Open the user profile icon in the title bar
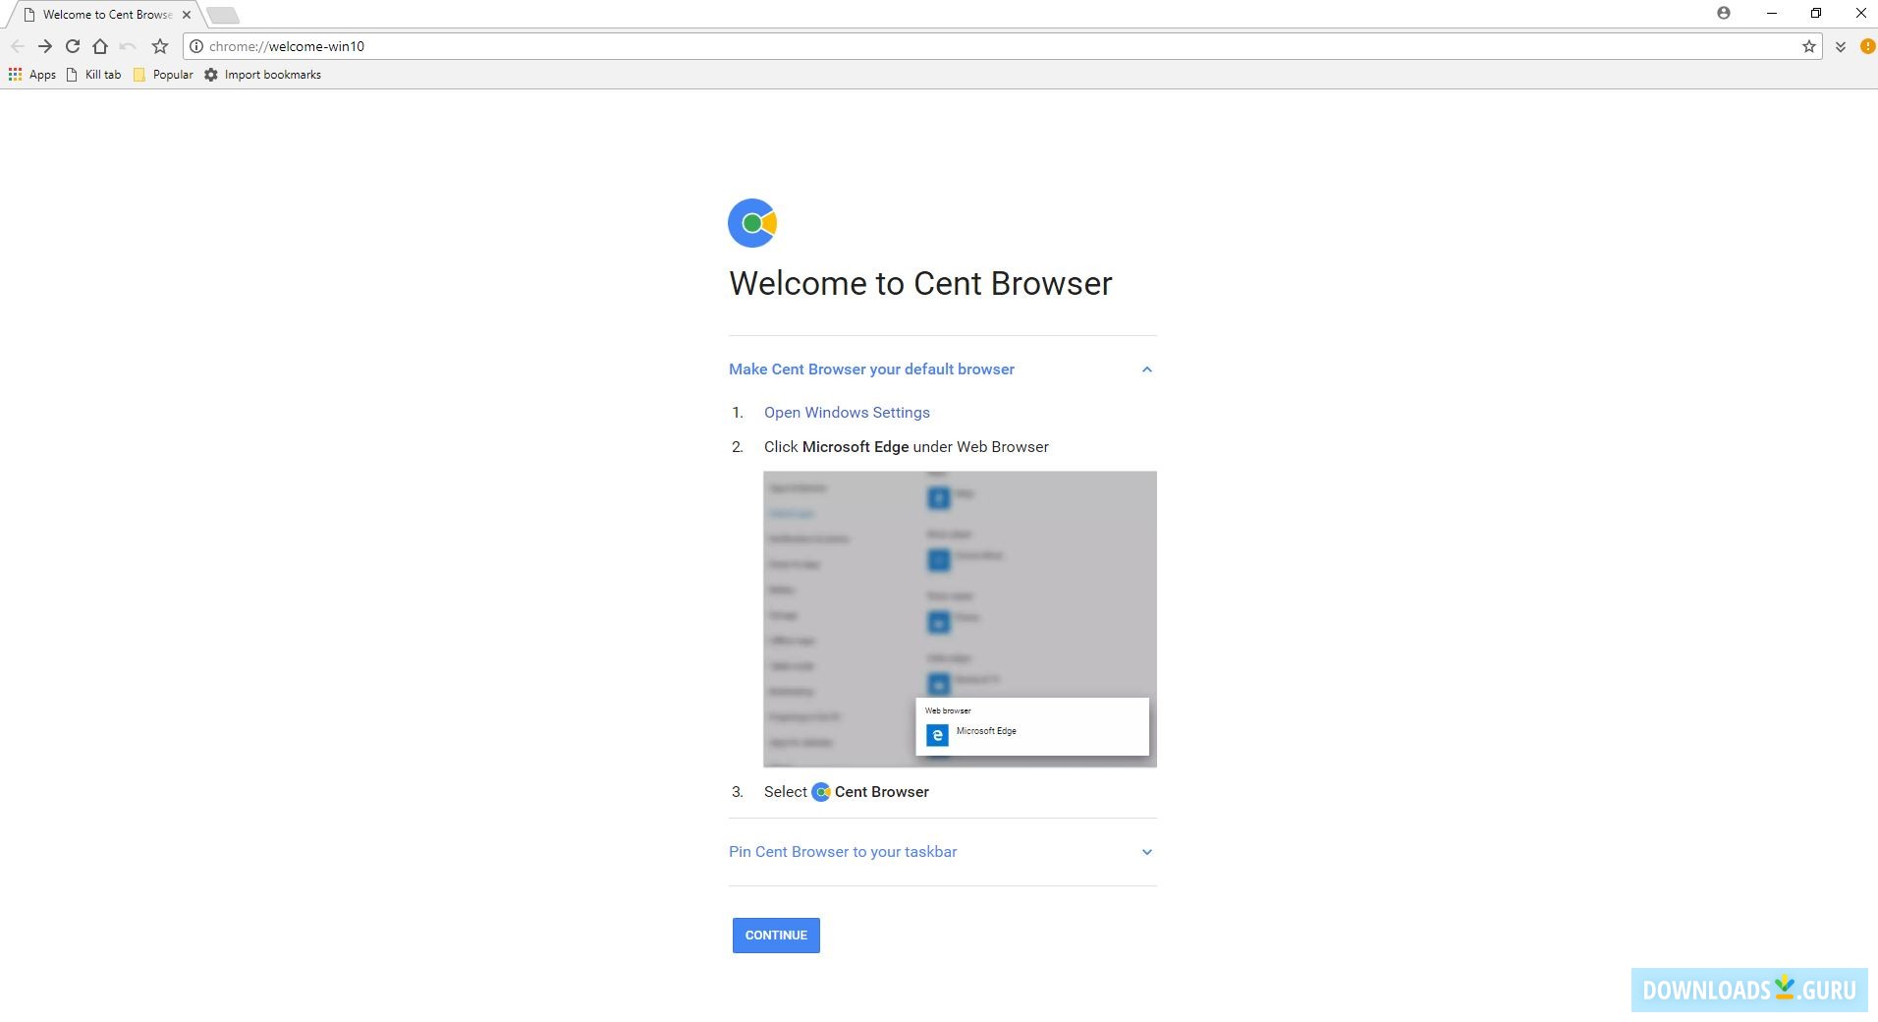Viewport: 1878px width, 1022px height. tap(1724, 13)
